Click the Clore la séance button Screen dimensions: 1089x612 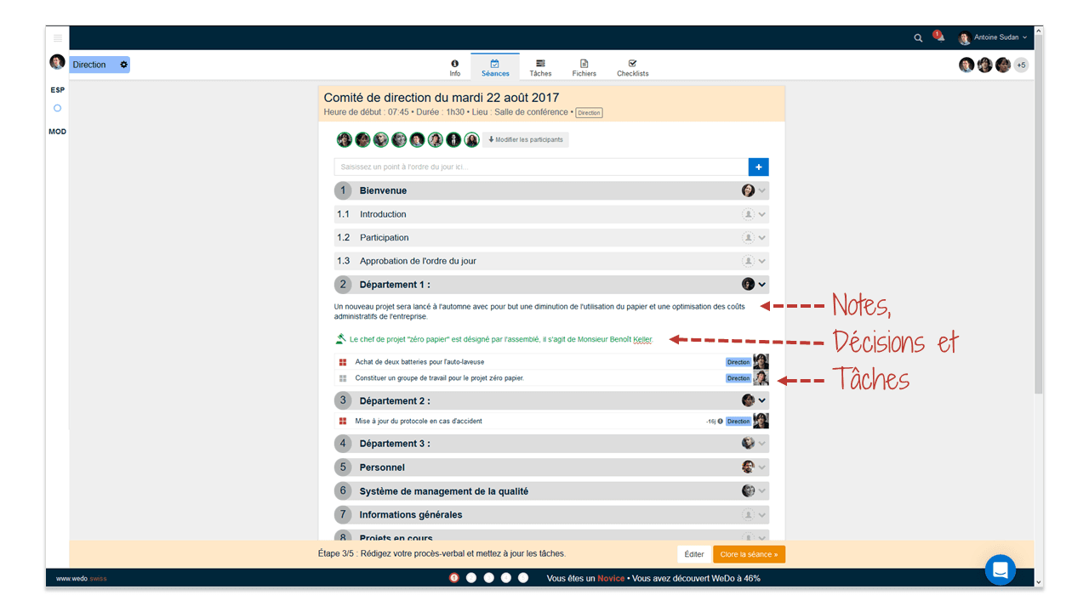point(749,554)
